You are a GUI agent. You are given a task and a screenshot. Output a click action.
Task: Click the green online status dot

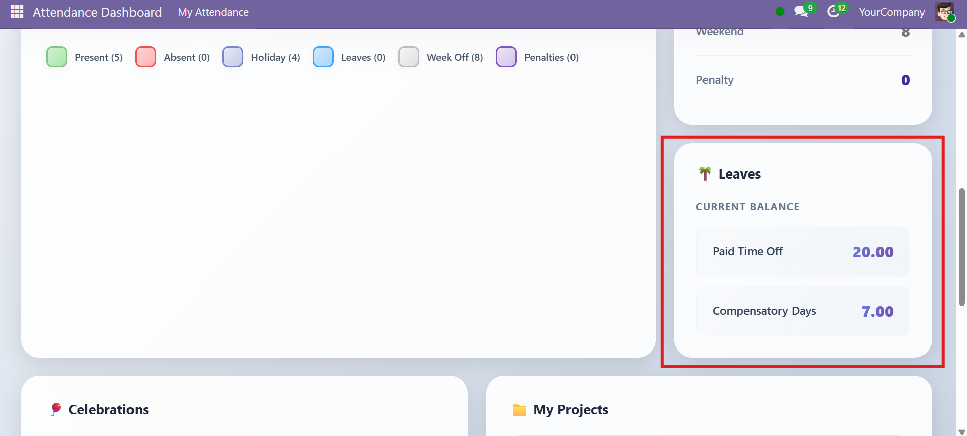780,12
